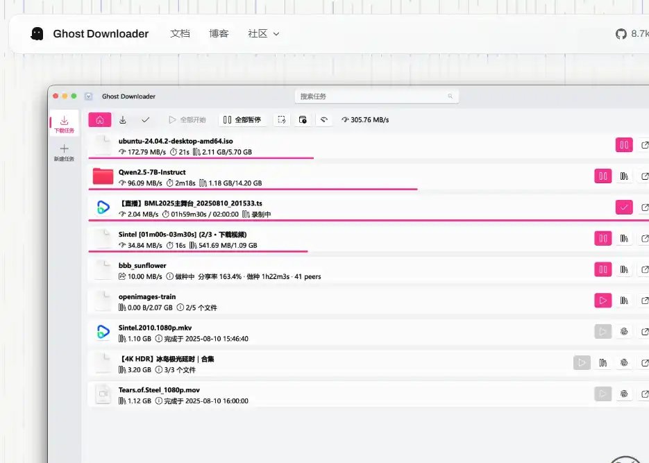Viewport: 649px width, 463px height.
Task: Click the fingerprint verify icon for the 4K HDR row
Action: coord(624,363)
